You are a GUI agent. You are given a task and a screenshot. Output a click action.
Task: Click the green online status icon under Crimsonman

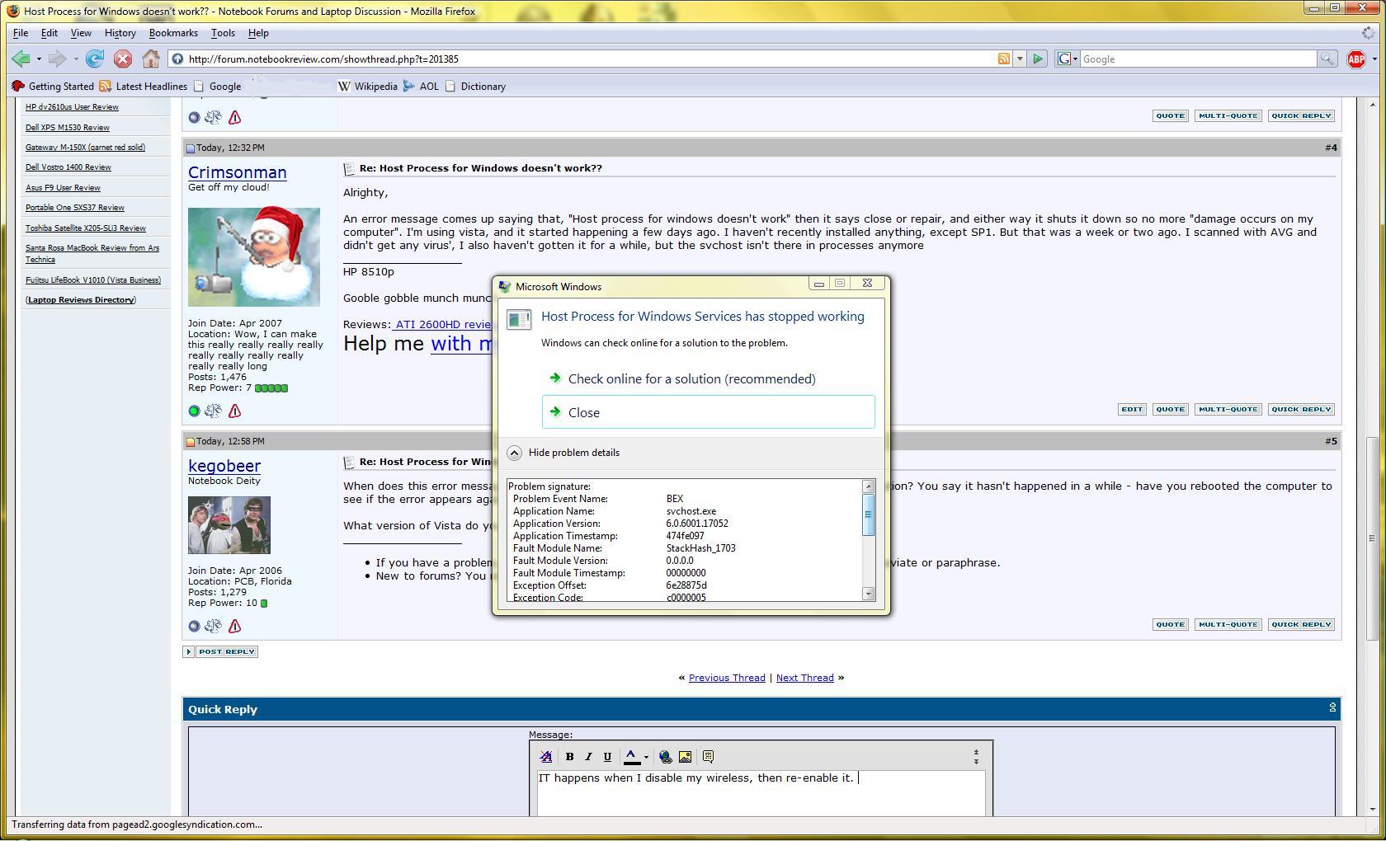coord(194,411)
